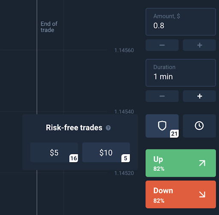The height and width of the screenshot is (215, 219).
Task: Open the risk-free trades shield icon
Action: pos(162,126)
